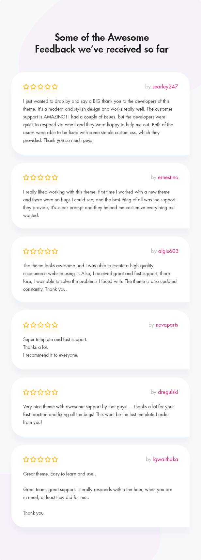
Task: Click algis603's review about e-commerce website
Action: pos(100,277)
